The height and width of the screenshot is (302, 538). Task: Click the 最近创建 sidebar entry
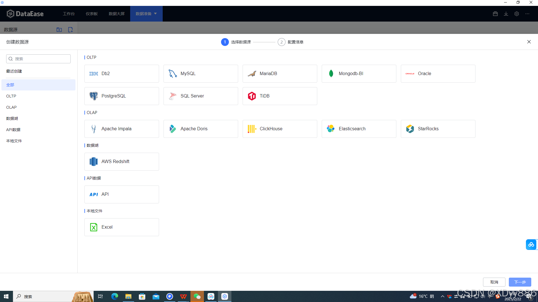(x=14, y=71)
